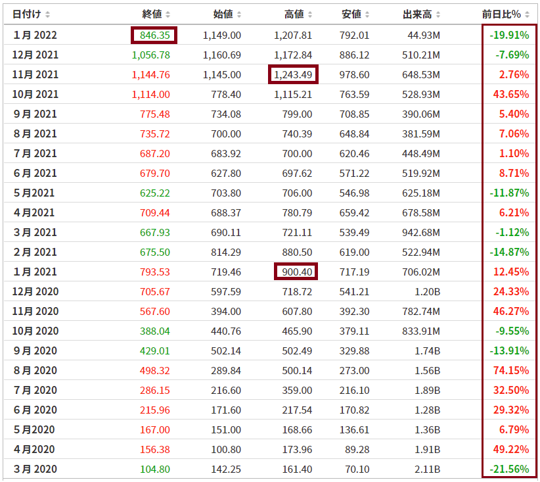Select the 5月2020 date cell
Image resolution: width=540 pixels, height=482 pixels.
(x=34, y=429)
